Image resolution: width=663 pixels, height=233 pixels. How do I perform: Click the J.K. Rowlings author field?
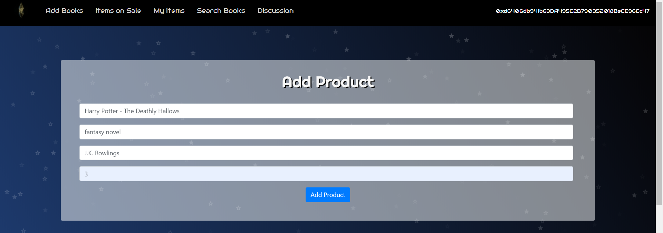pyautogui.click(x=326, y=153)
